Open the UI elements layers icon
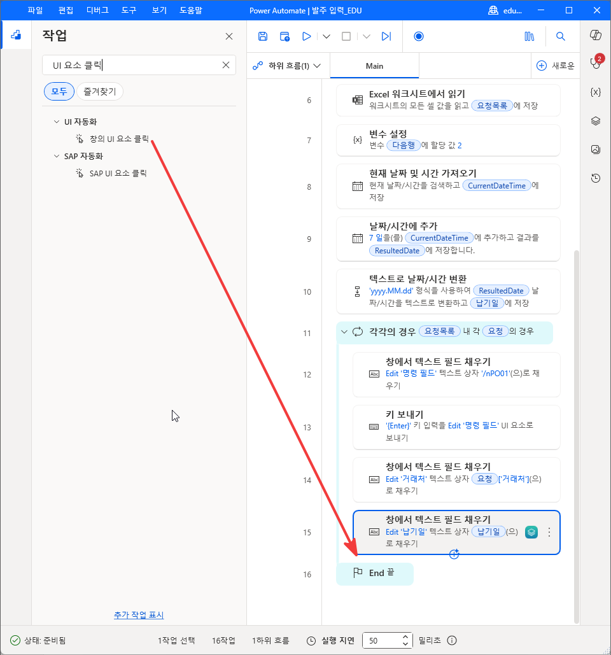 point(596,121)
